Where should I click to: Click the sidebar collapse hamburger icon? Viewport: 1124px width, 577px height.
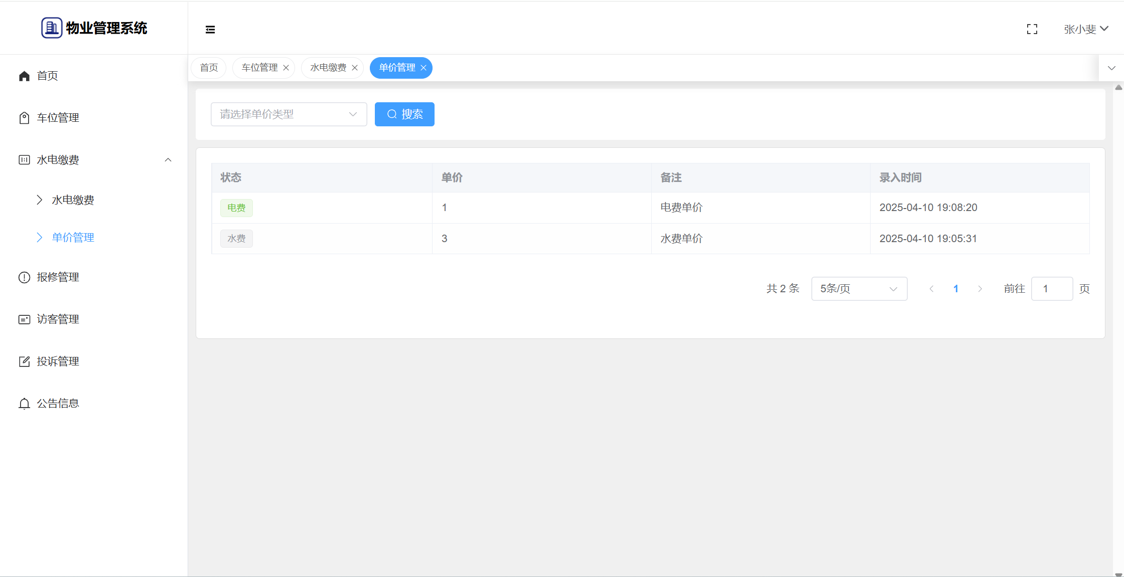(x=210, y=30)
